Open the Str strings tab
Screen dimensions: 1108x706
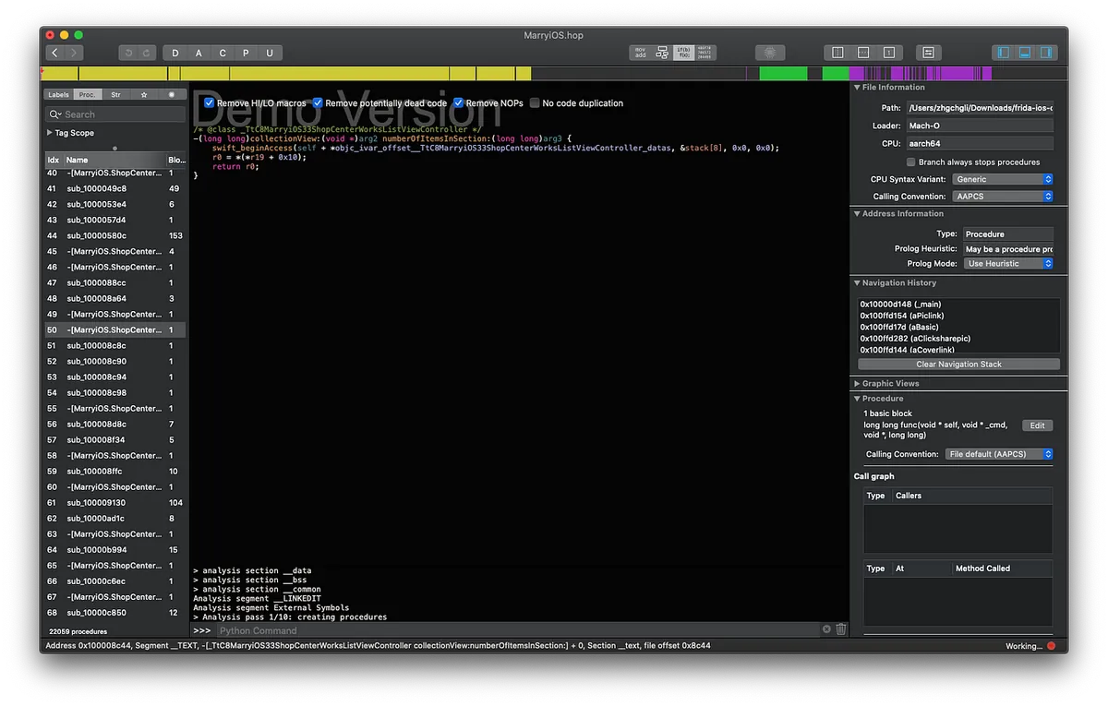(115, 94)
